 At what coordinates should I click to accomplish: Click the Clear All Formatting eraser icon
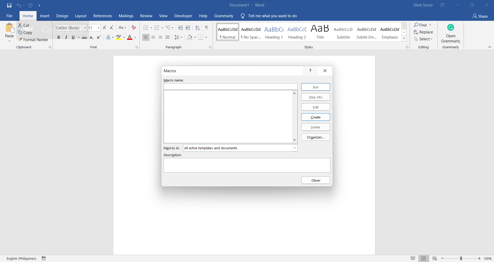coord(134,28)
